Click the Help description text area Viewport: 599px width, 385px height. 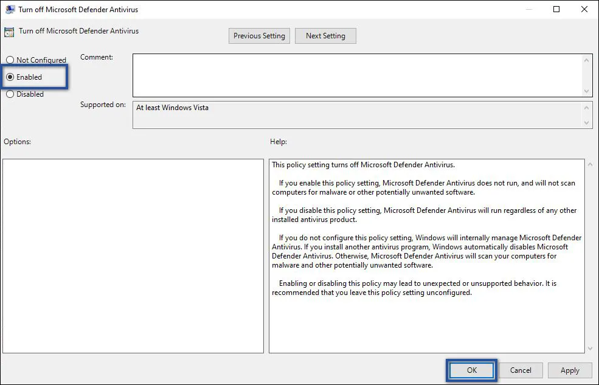pyautogui.click(x=426, y=255)
